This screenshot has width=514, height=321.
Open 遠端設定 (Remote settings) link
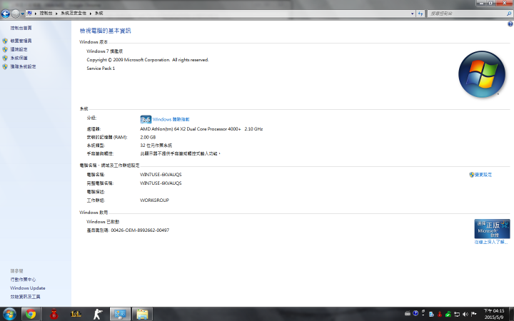point(19,49)
